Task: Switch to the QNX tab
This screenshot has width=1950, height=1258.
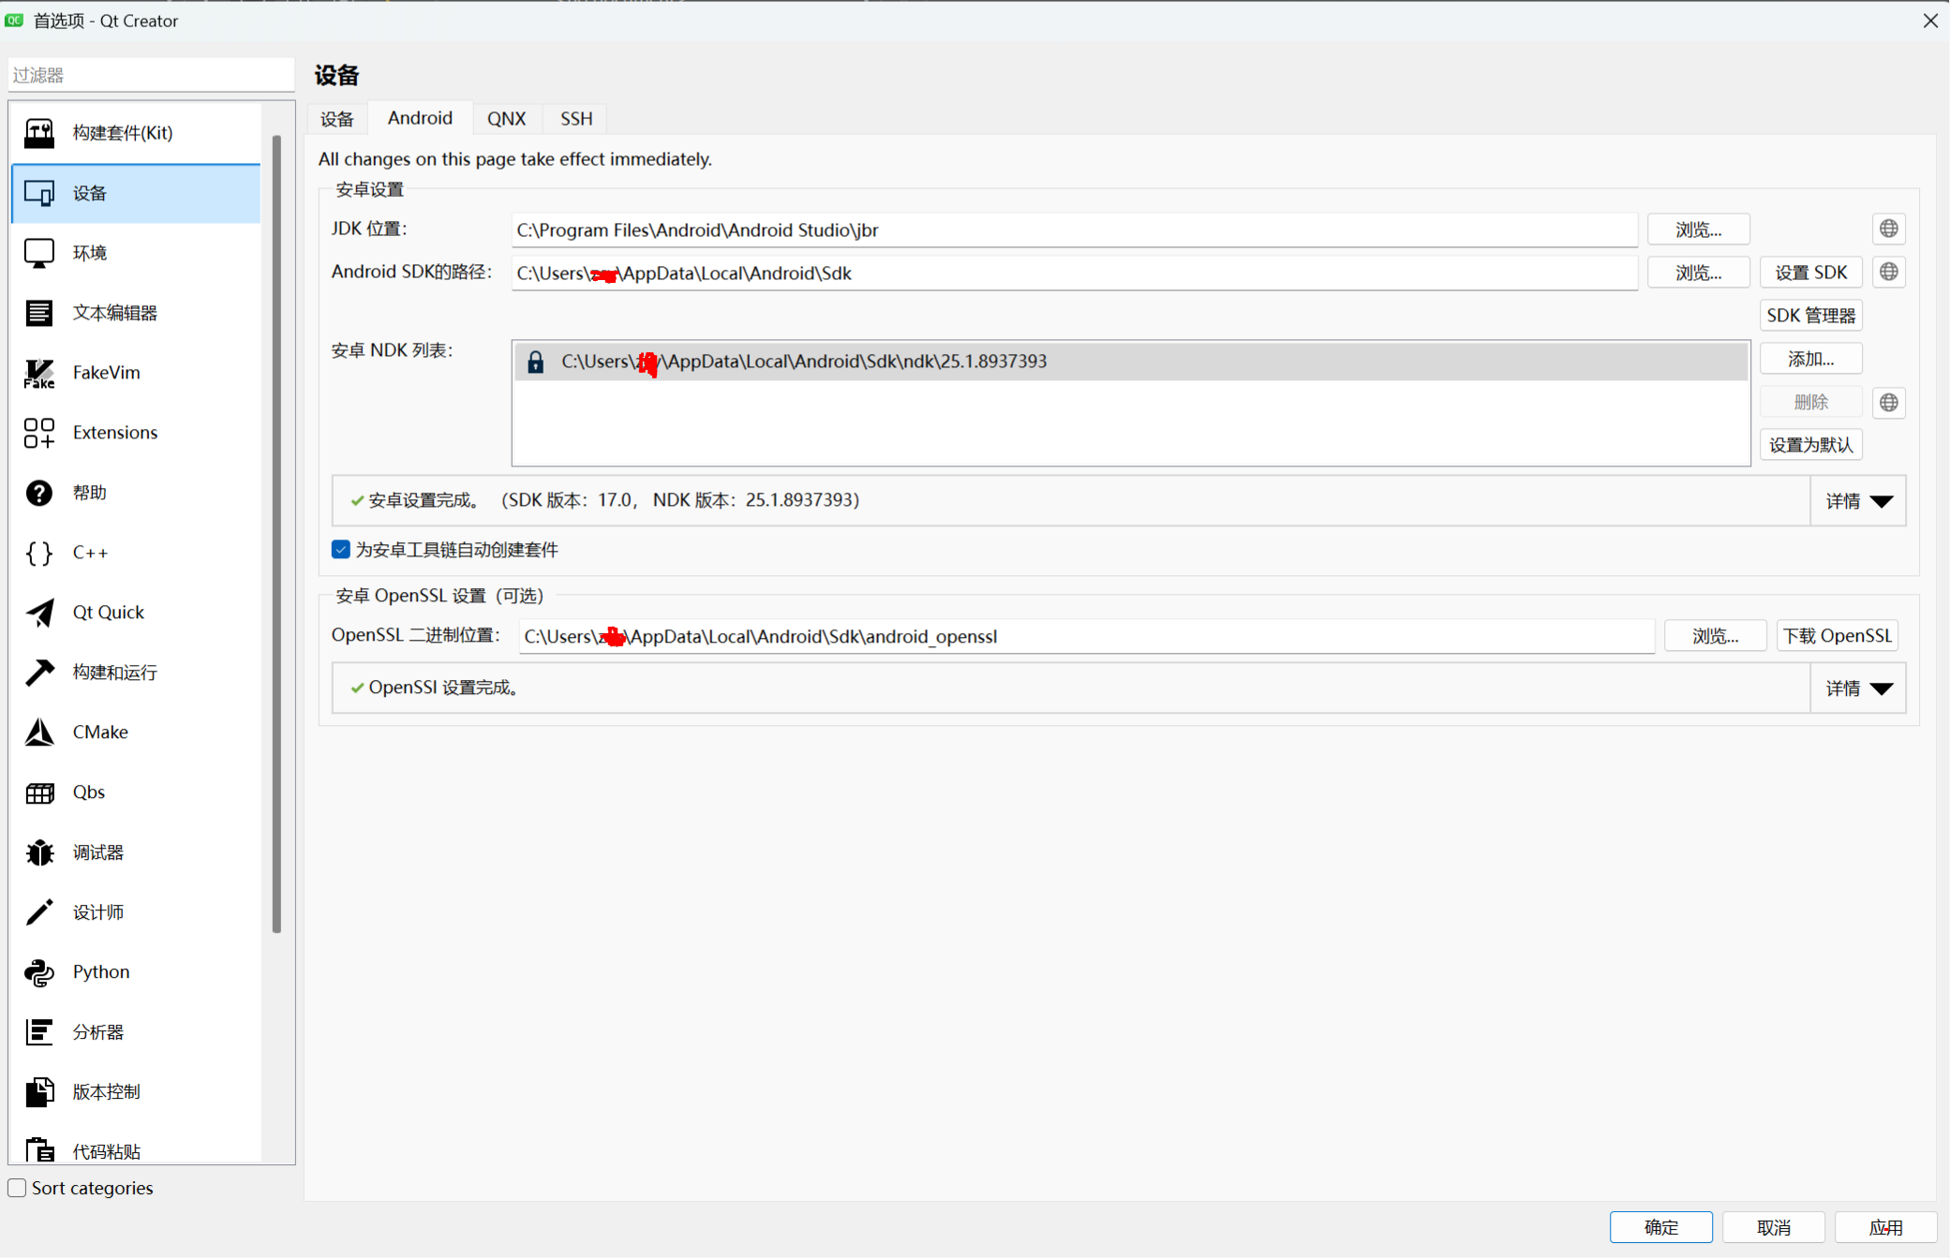Action: [x=506, y=119]
